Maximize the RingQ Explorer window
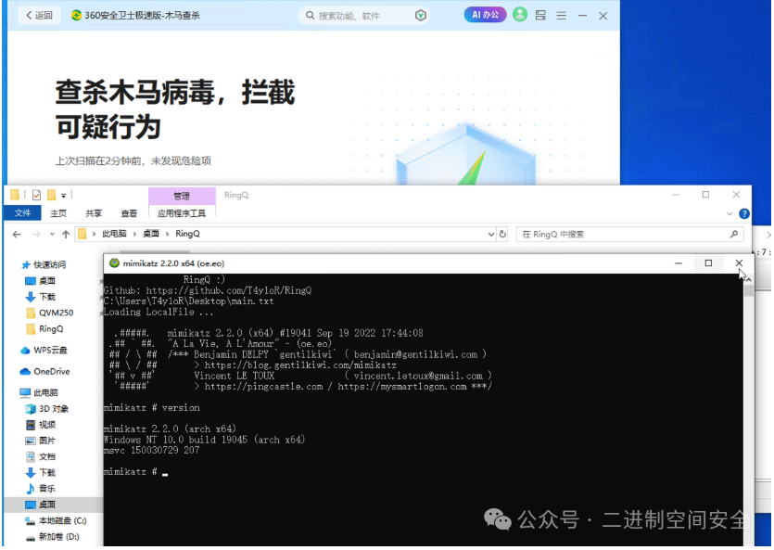Screen dimensions: 774x550 [x=706, y=195]
